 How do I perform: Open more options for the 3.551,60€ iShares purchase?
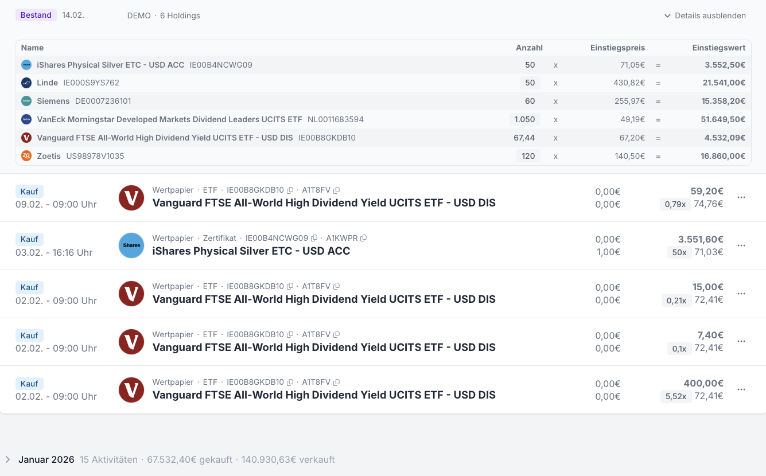(741, 245)
